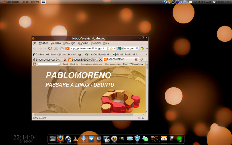The width and height of the screenshot is (232, 145).
Task: Launch the flatbed scanner app in dock
Action: [130, 139]
